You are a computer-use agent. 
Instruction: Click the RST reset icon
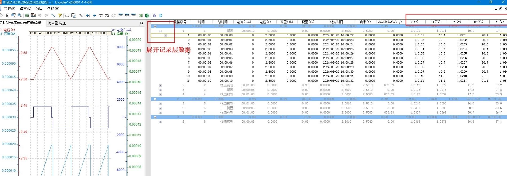tap(27, 15)
